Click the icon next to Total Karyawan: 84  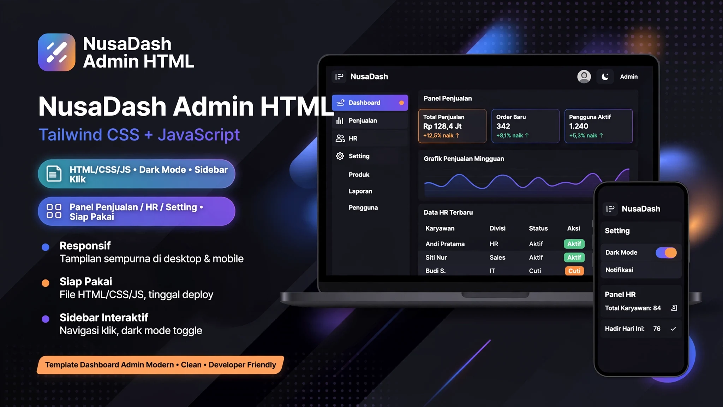tap(674, 308)
